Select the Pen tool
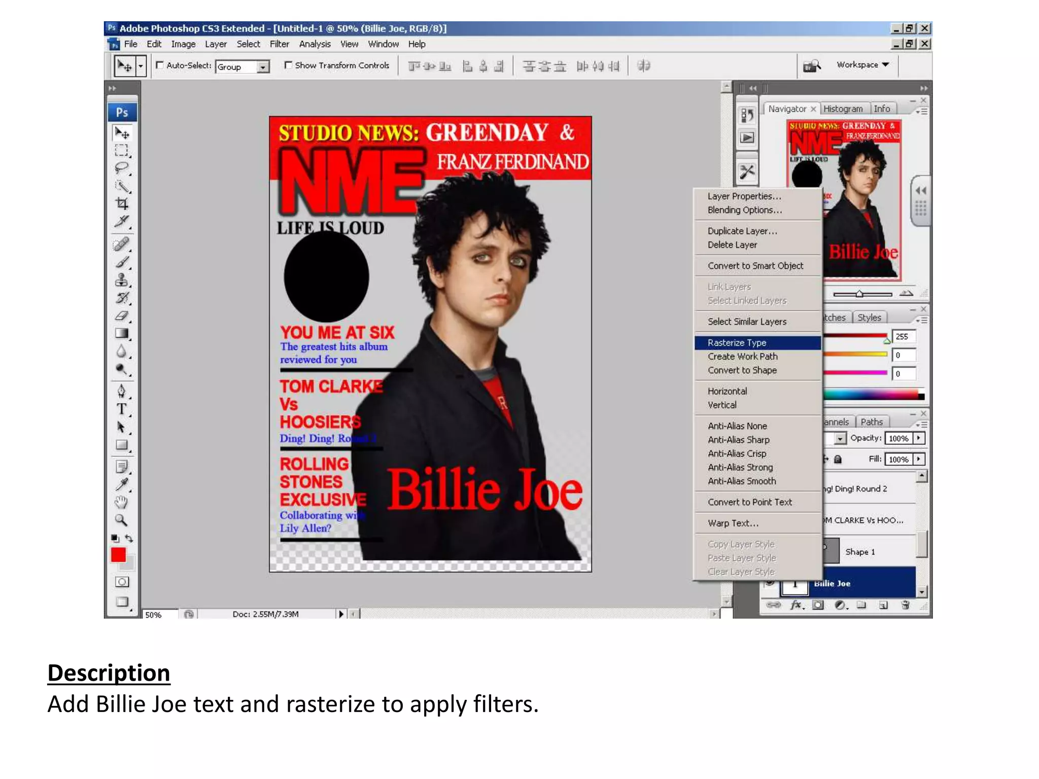This screenshot has height=779, width=1039. pos(122,391)
